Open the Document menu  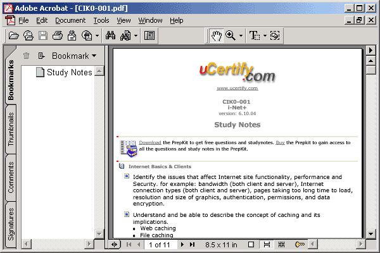point(70,20)
